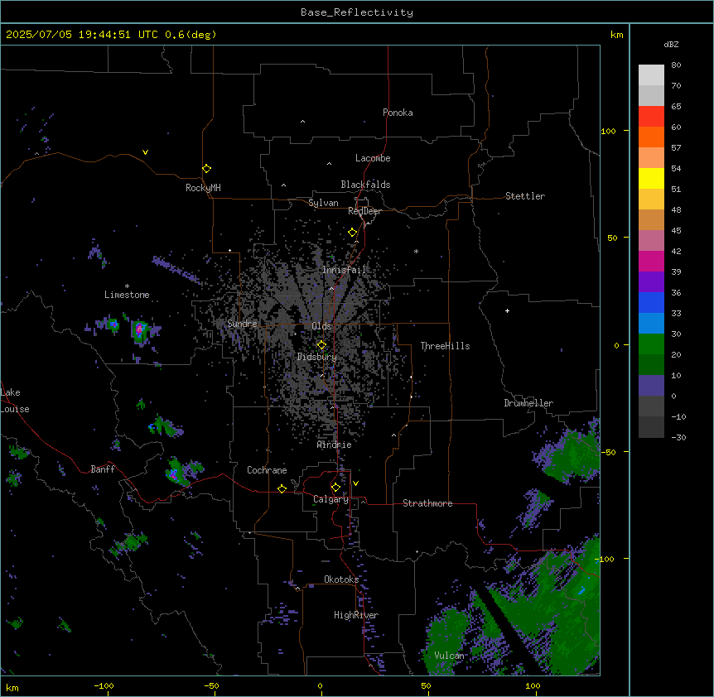Click the -50 tick on vertical axis
This screenshot has width=714, height=697.
(608, 452)
